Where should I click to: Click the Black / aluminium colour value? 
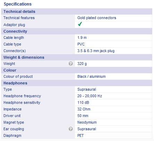92,76
